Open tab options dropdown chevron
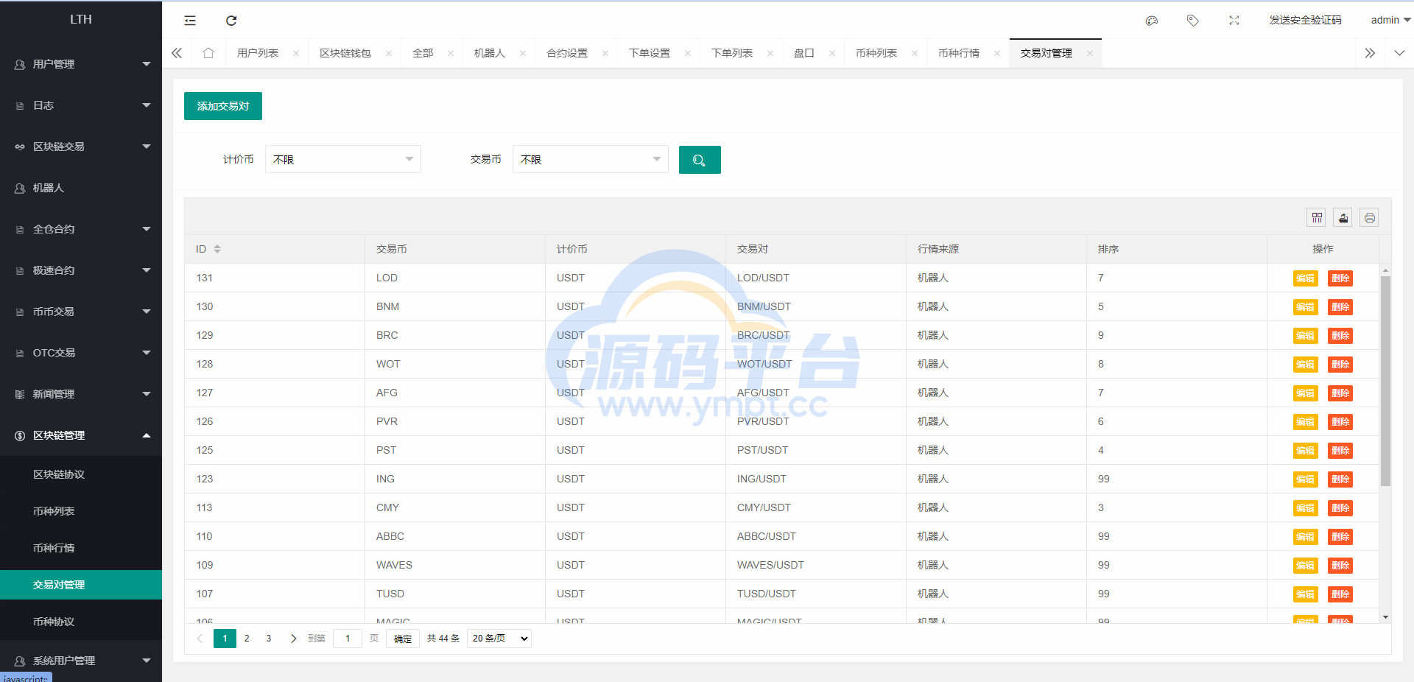 (x=1399, y=53)
